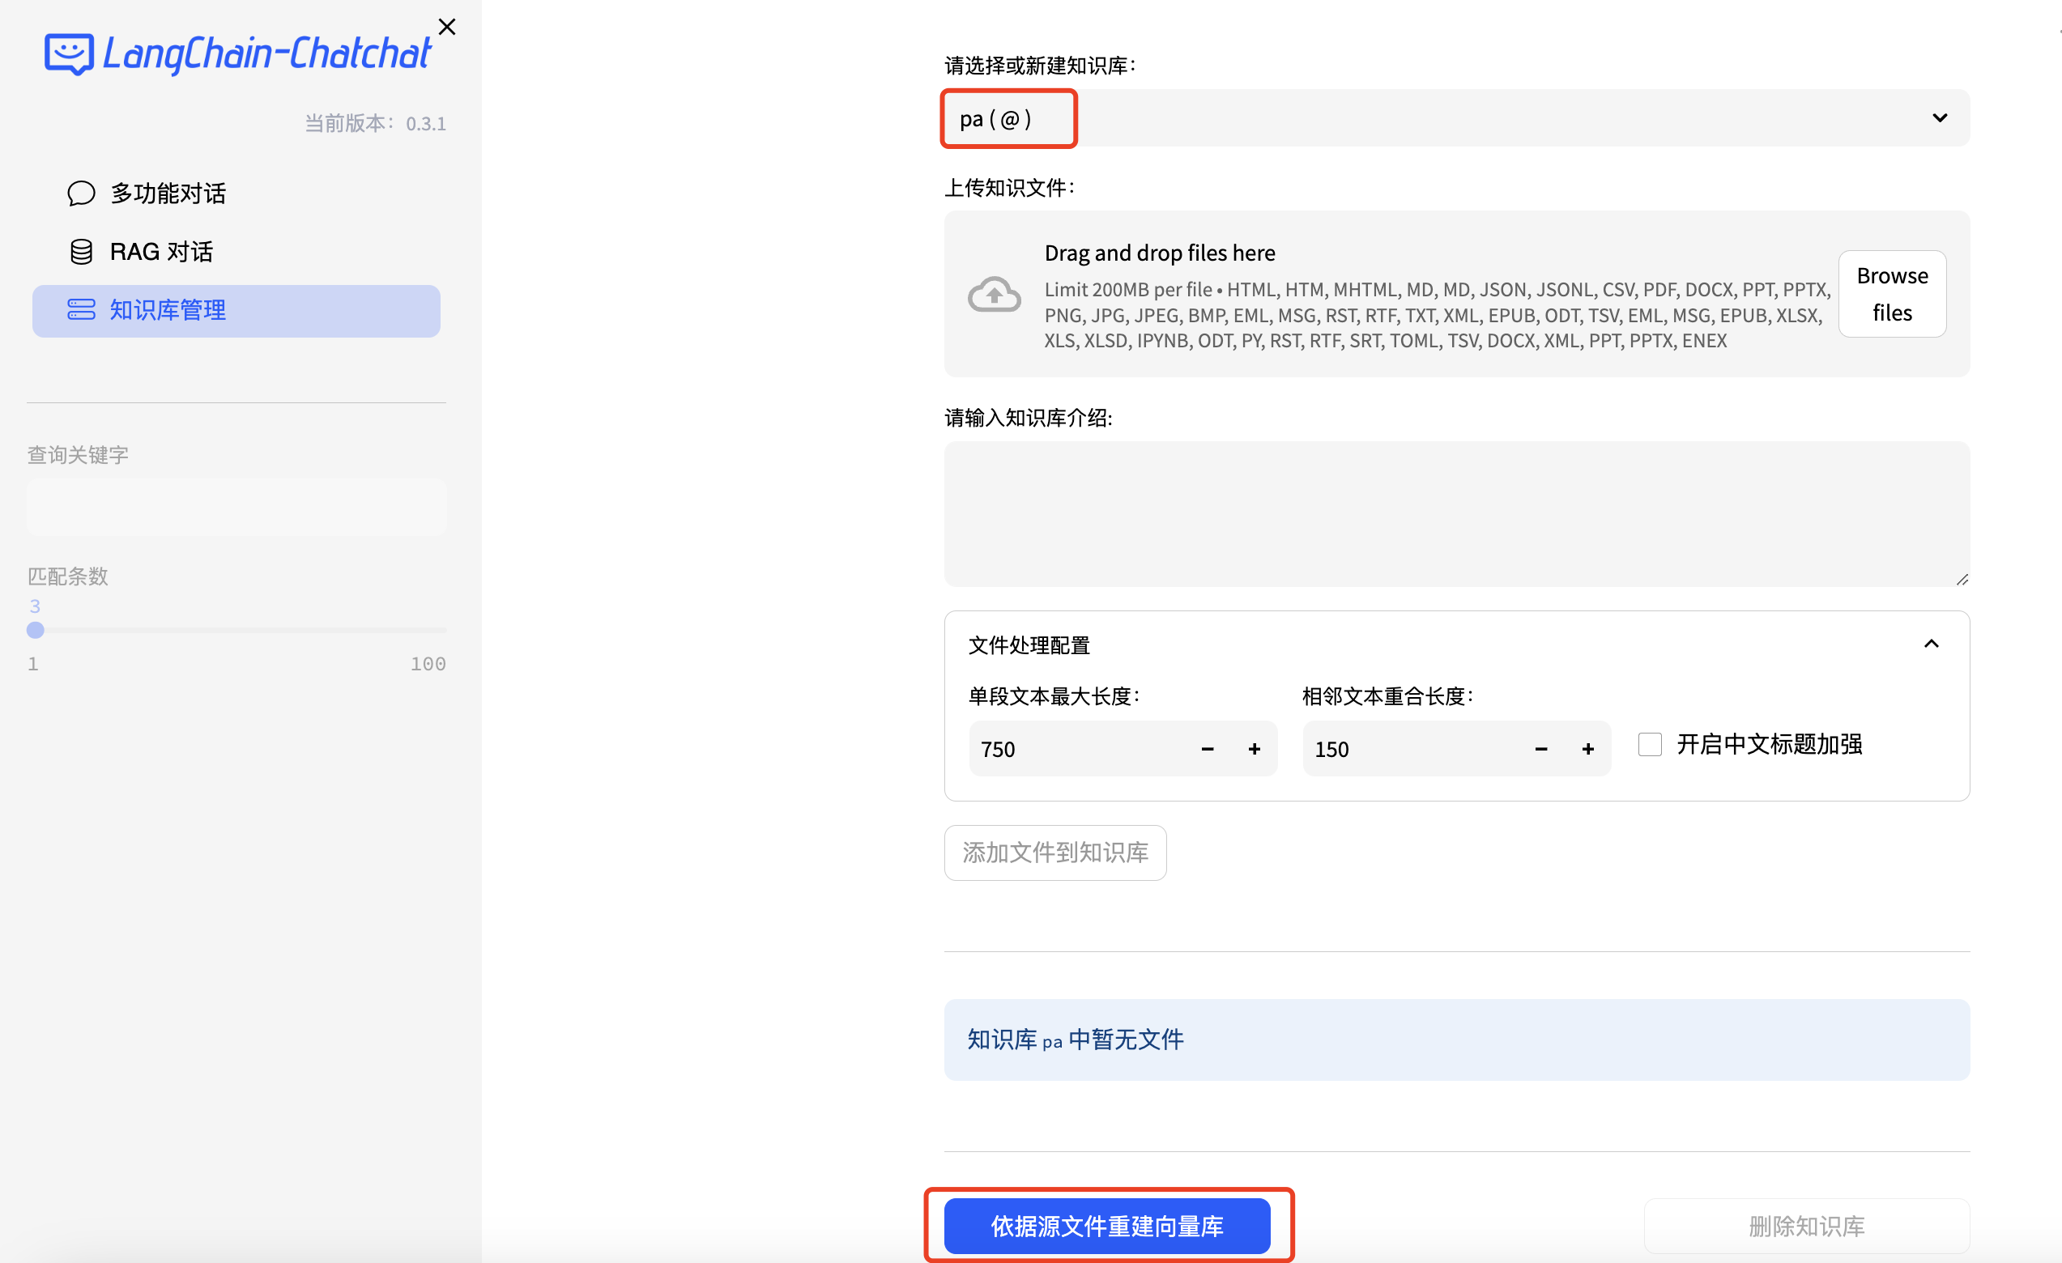Click the LangChain-Chatchat logo

pos(236,53)
